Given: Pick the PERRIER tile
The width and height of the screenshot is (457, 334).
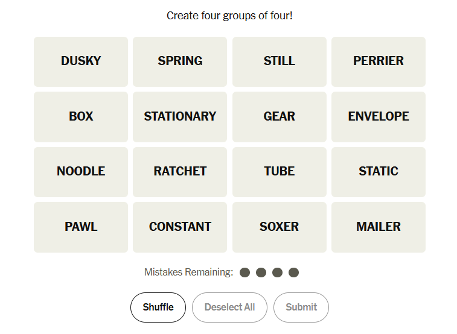Looking at the screenshot, I should click(378, 61).
